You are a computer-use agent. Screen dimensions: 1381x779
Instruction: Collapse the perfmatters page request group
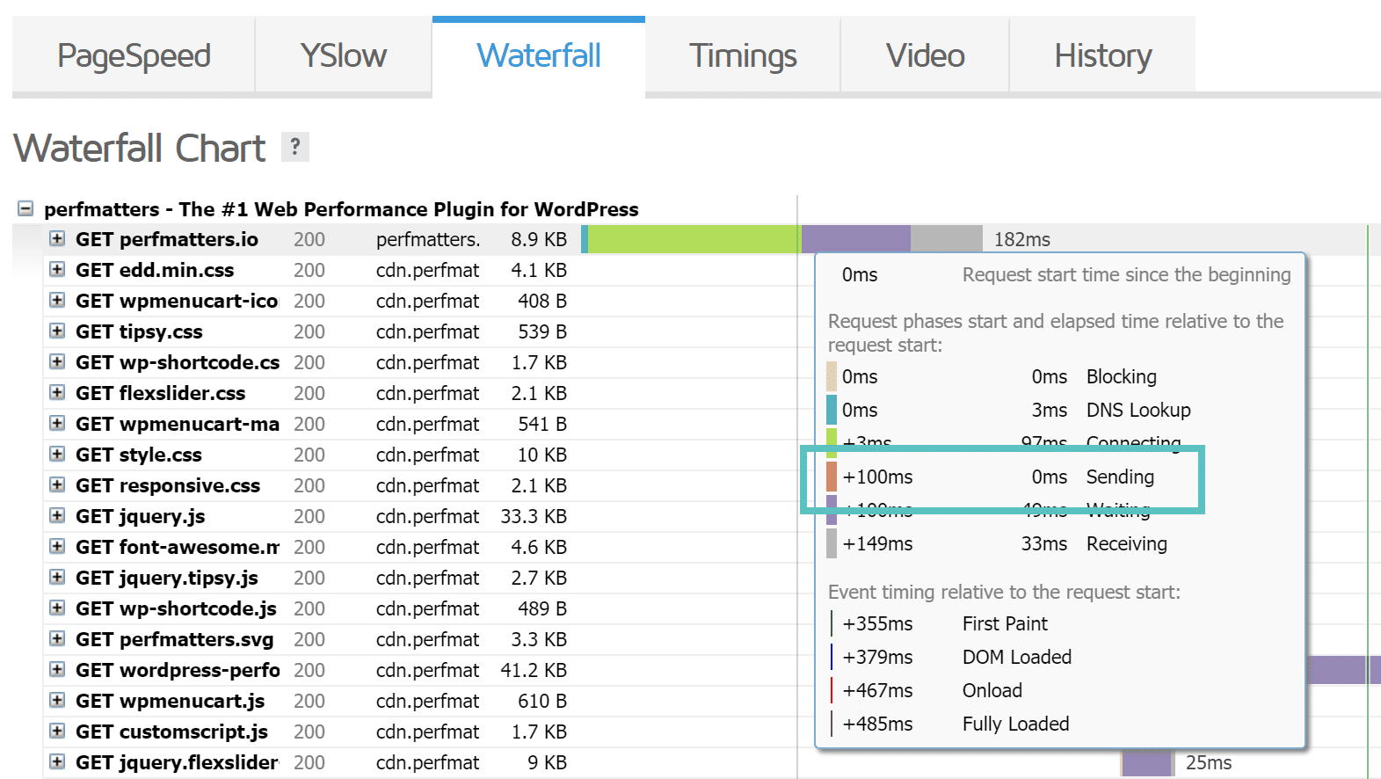(25, 209)
